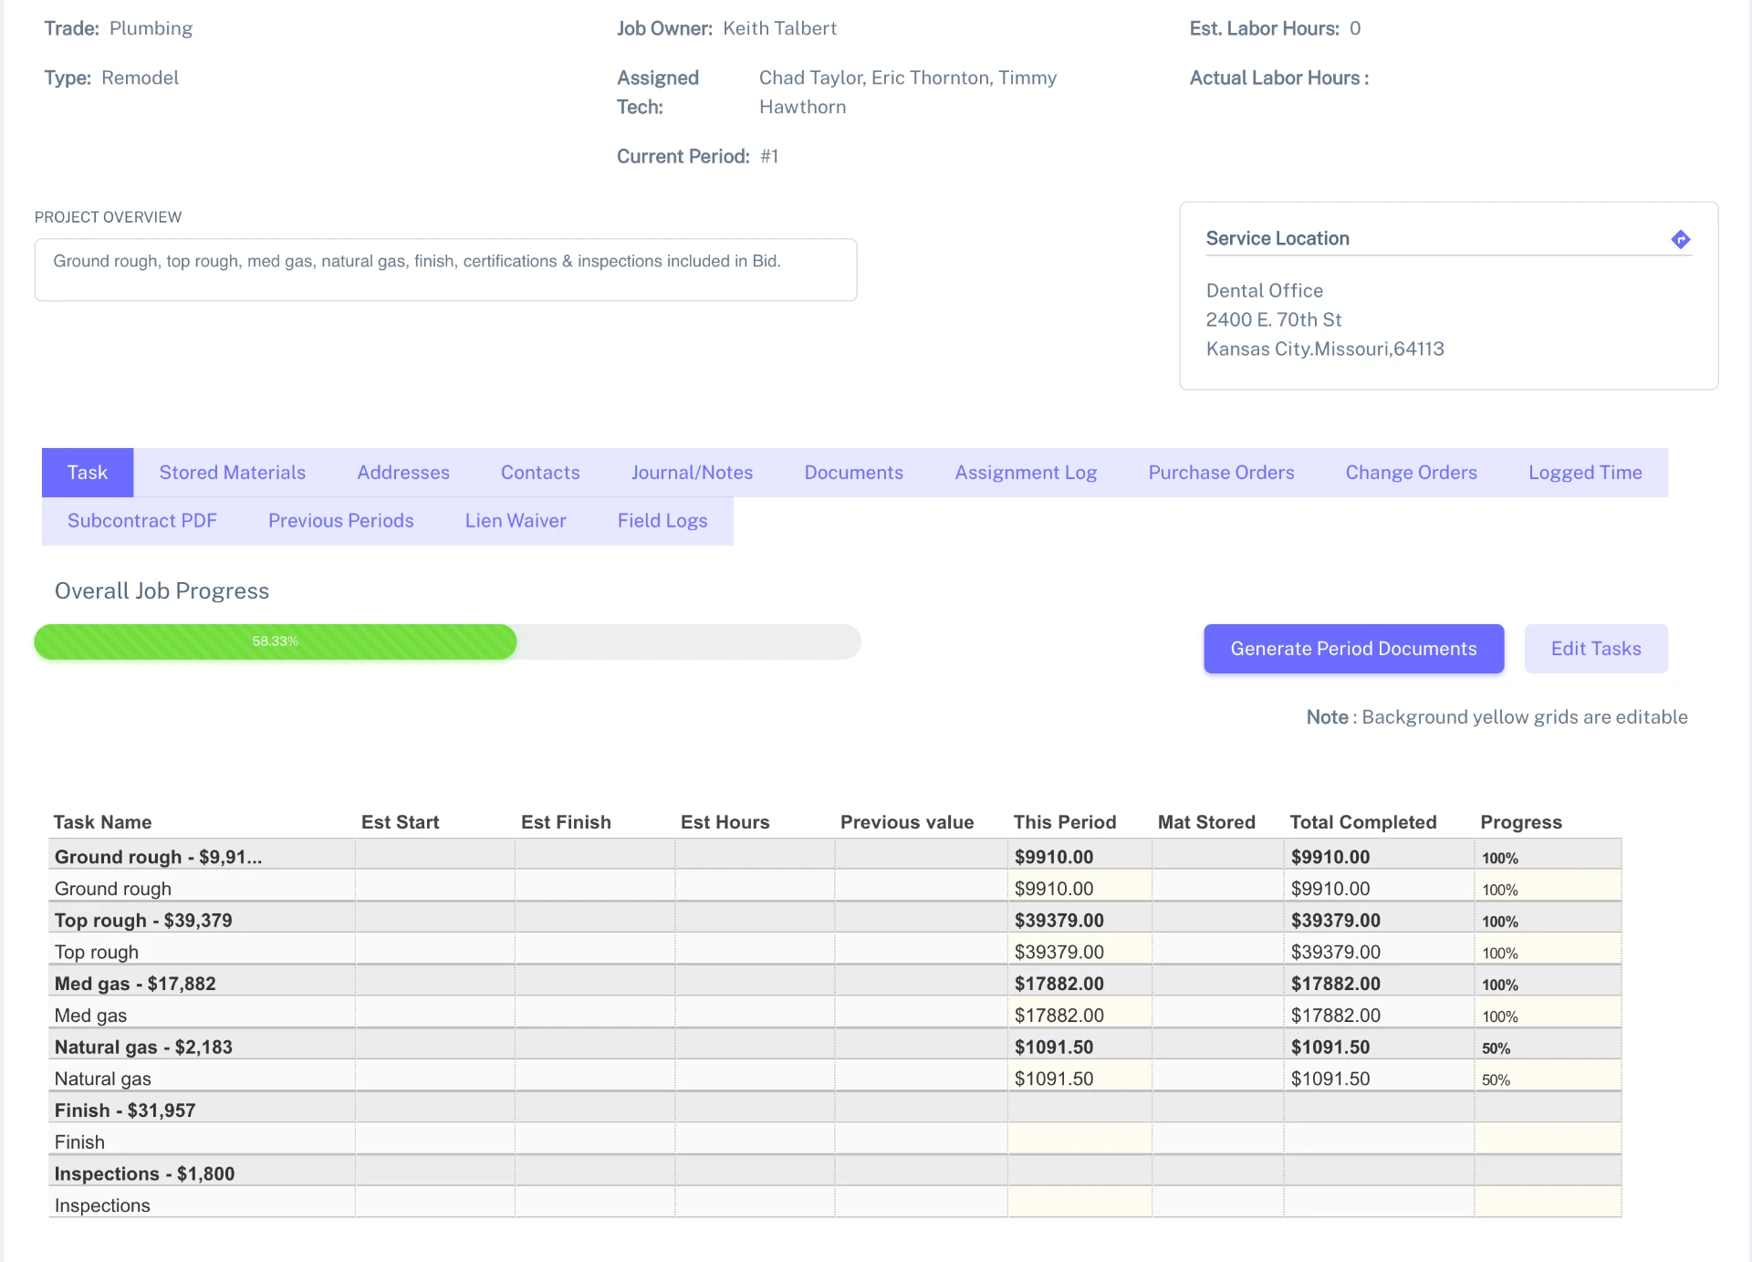The width and height of the screenshot is (1752, 1262).
Task: Click the Total Completed column header
Action: click(x=1363, y=822)
